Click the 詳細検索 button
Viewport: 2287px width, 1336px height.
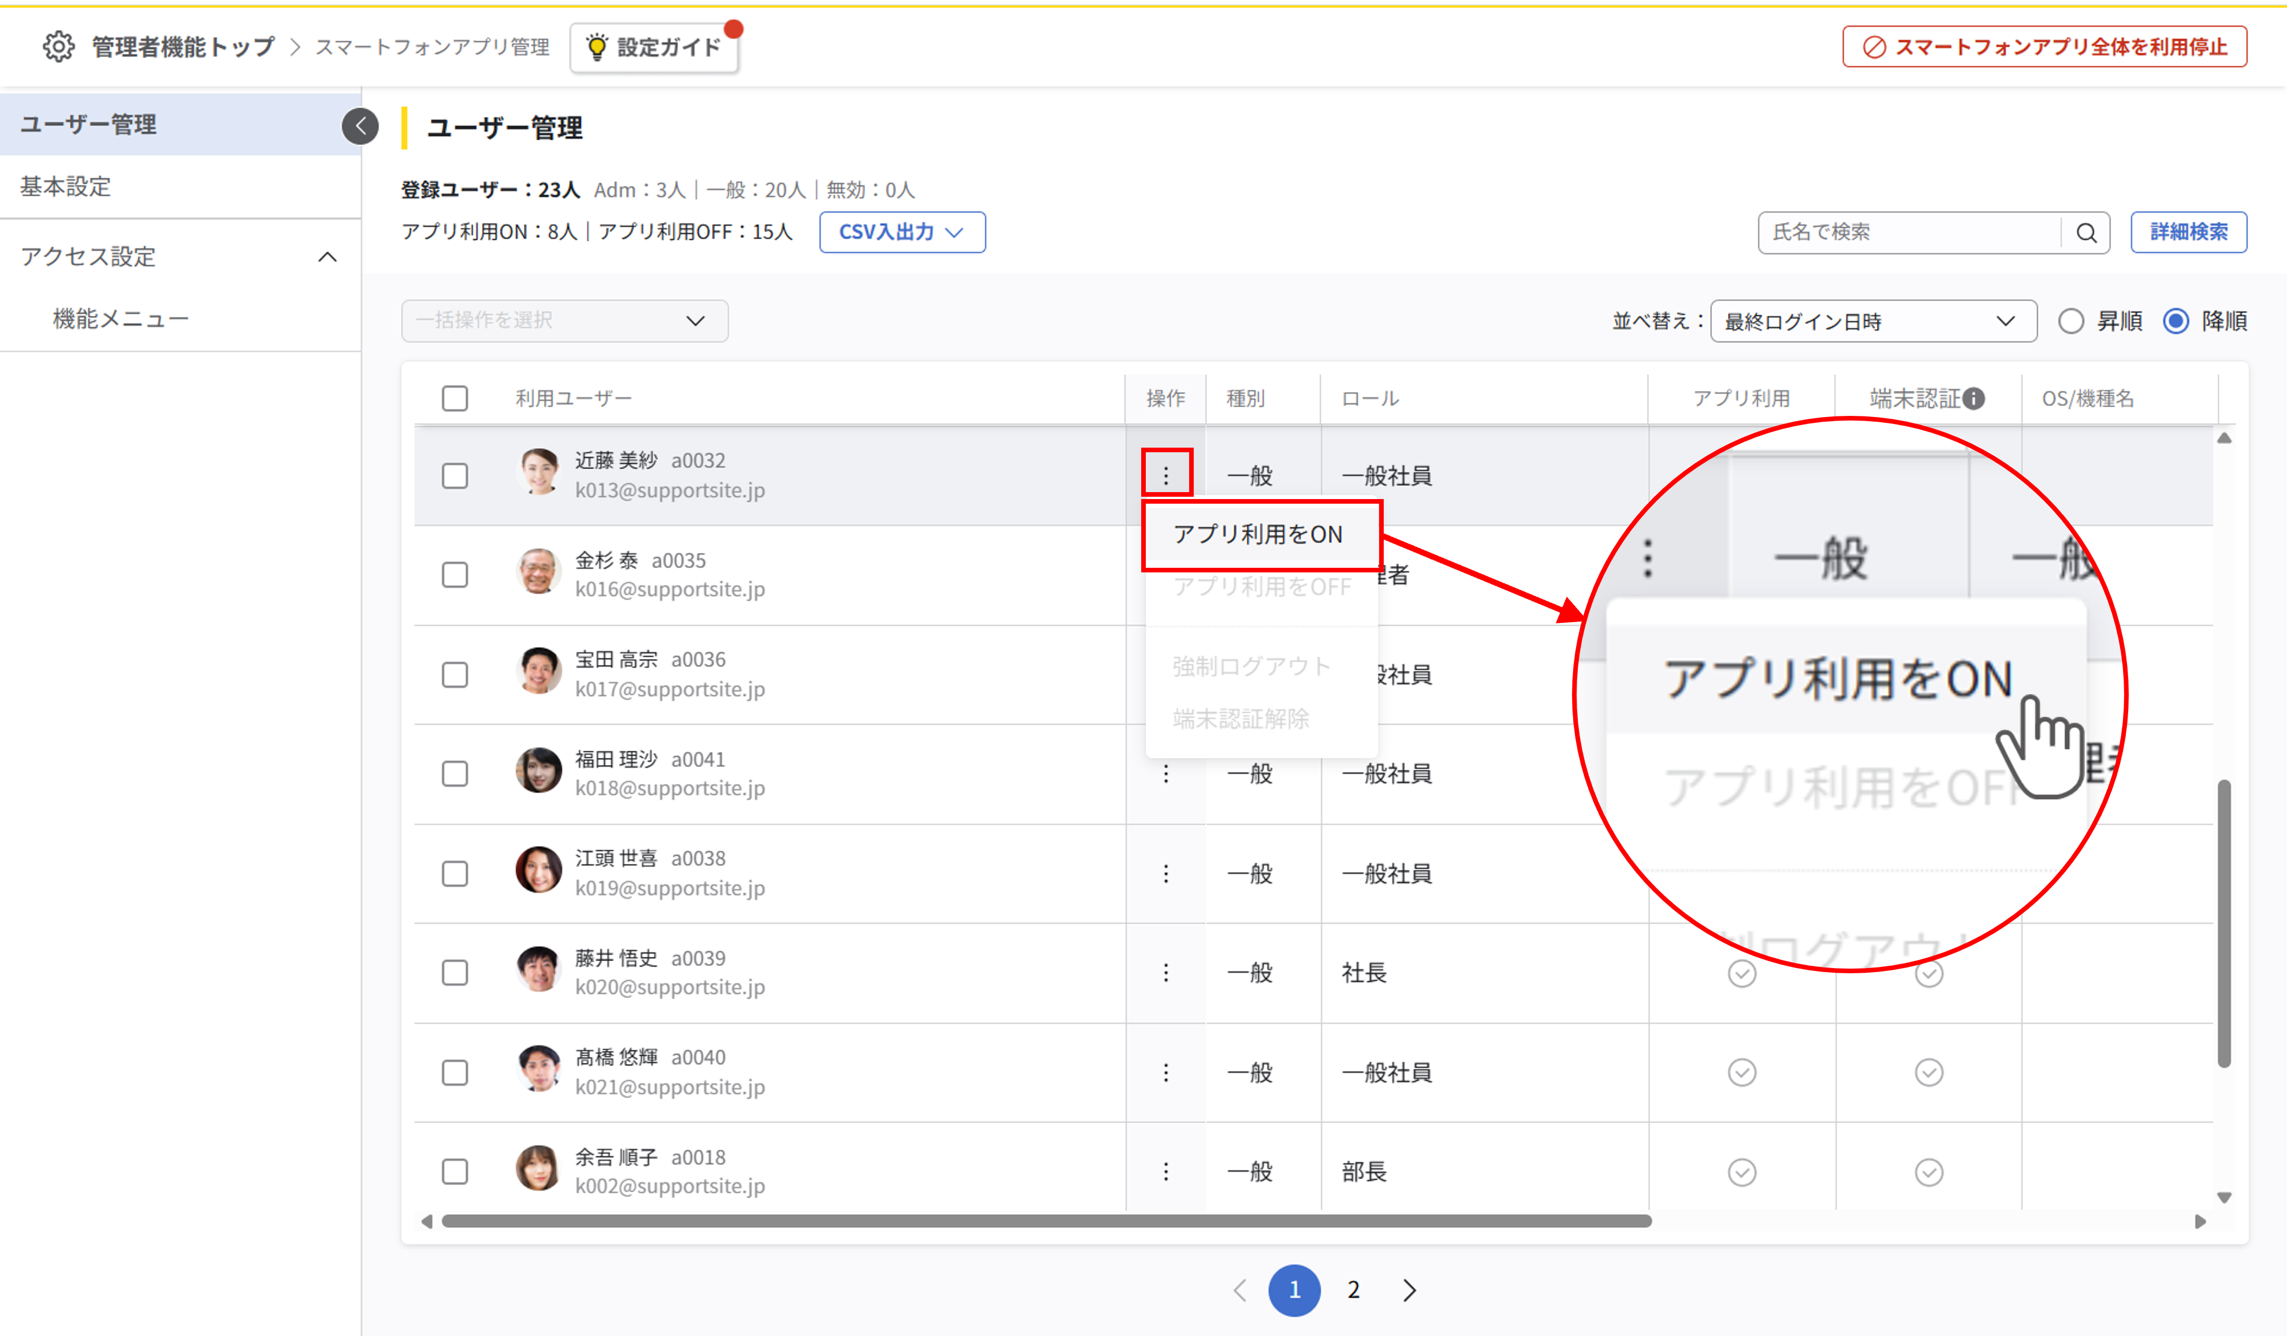(x=2188, y=232)
